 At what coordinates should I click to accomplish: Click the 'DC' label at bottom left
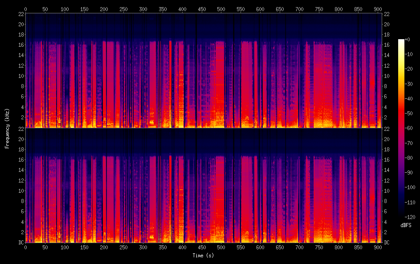coord(20,243)
